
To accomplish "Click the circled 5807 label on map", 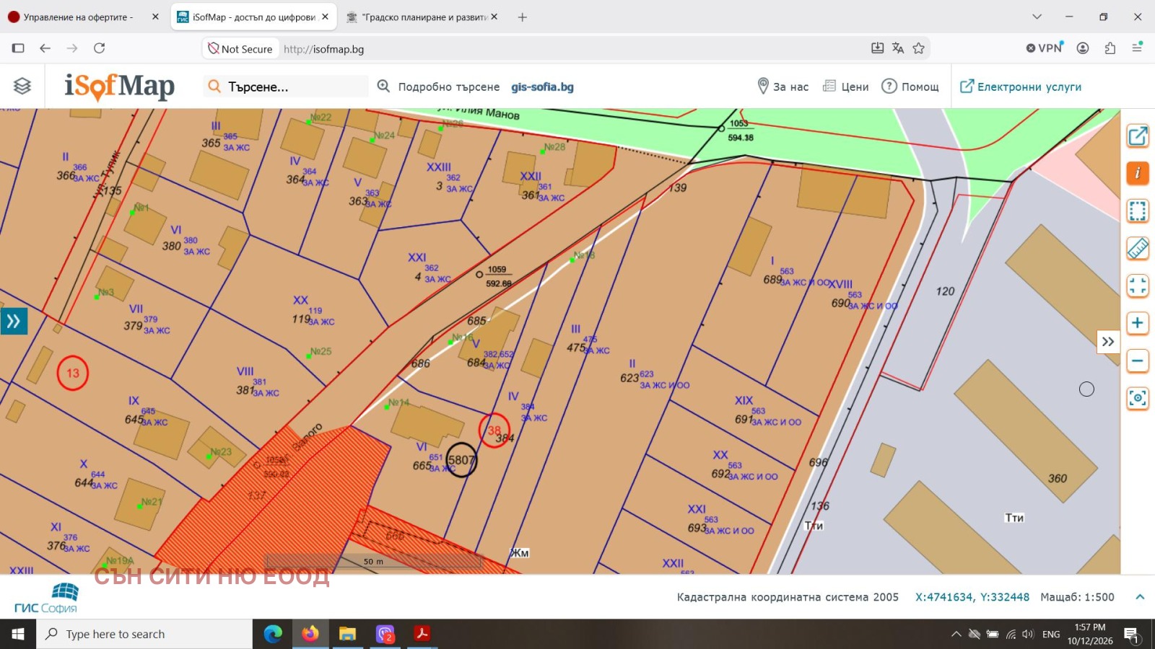I will coord(461,460).
